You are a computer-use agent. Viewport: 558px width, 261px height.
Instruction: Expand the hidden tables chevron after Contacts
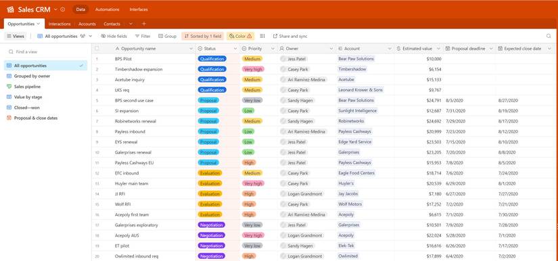coord(131,24)
